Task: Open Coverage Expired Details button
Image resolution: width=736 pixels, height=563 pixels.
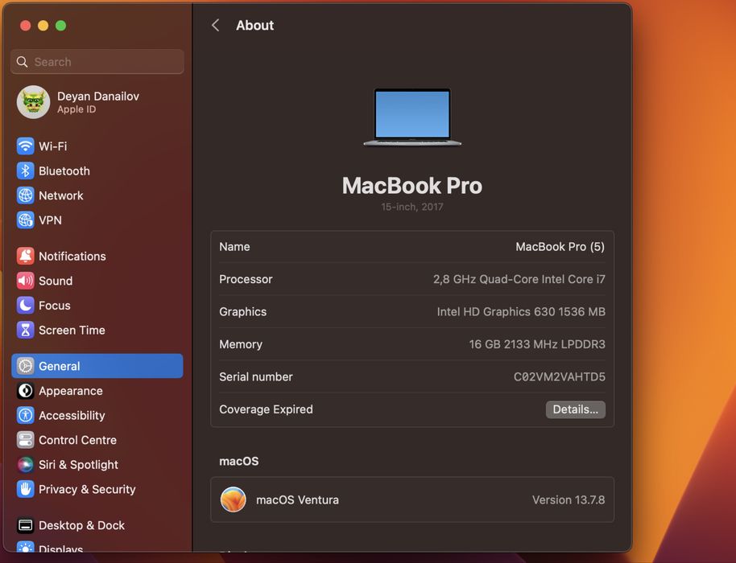Action: point(576,409)
